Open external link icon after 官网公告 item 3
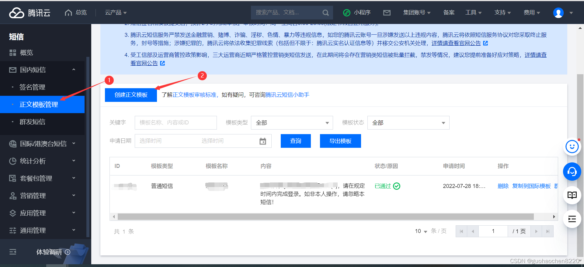584x267 pixels. [485, 43]
